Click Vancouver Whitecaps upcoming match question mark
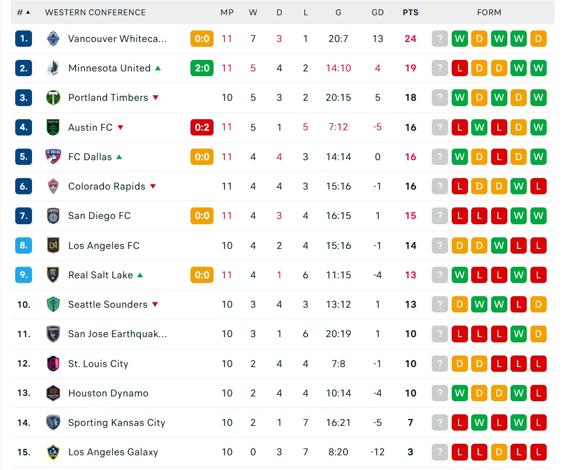 440,38
